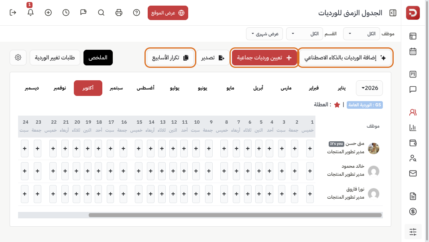Screen dimensions: 429x242
Task: Click the printer icon
Action: [x=119, y=12]
